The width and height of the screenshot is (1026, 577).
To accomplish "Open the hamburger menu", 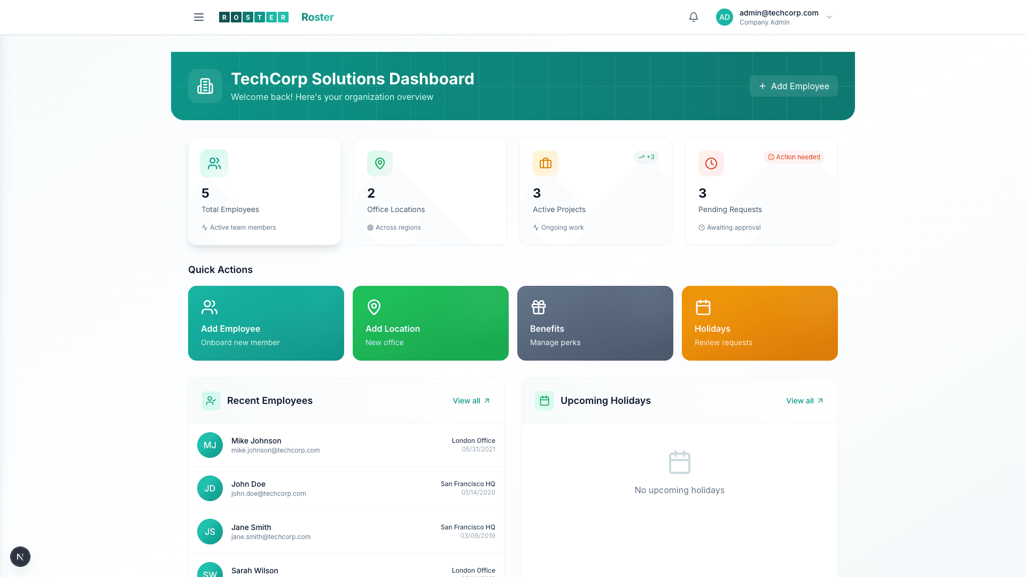I will click(198, 17).
